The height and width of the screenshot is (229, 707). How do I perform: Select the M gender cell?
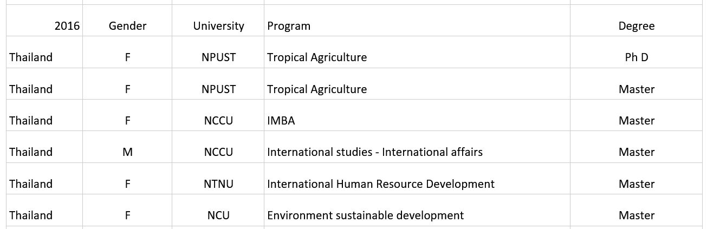pyautogui.click(x=127, y=152)
